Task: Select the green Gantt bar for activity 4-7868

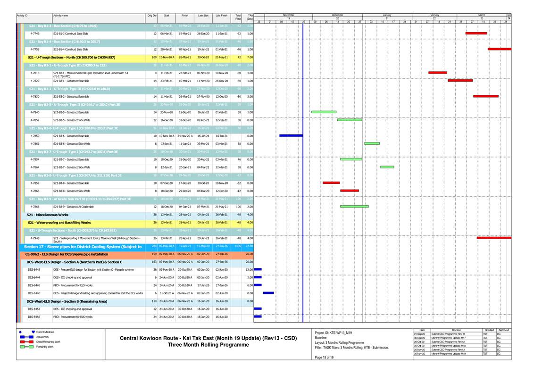Action: (x=354, y=207)
